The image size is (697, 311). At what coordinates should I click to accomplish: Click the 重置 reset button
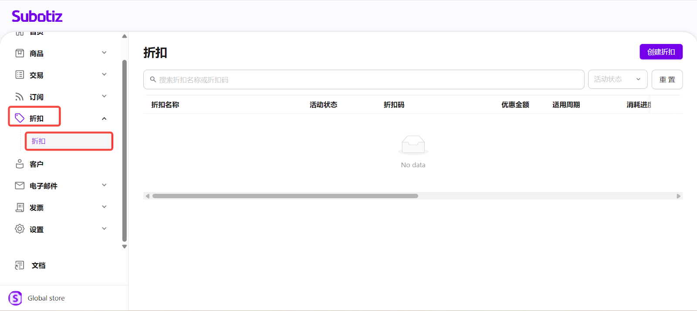coord(667,80)
